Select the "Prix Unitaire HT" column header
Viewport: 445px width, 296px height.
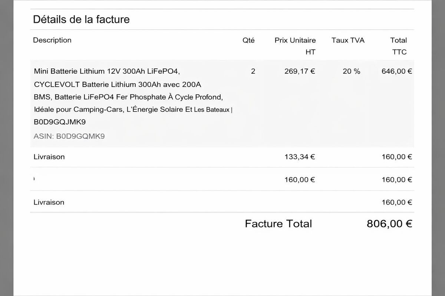(x=295, y=46)
